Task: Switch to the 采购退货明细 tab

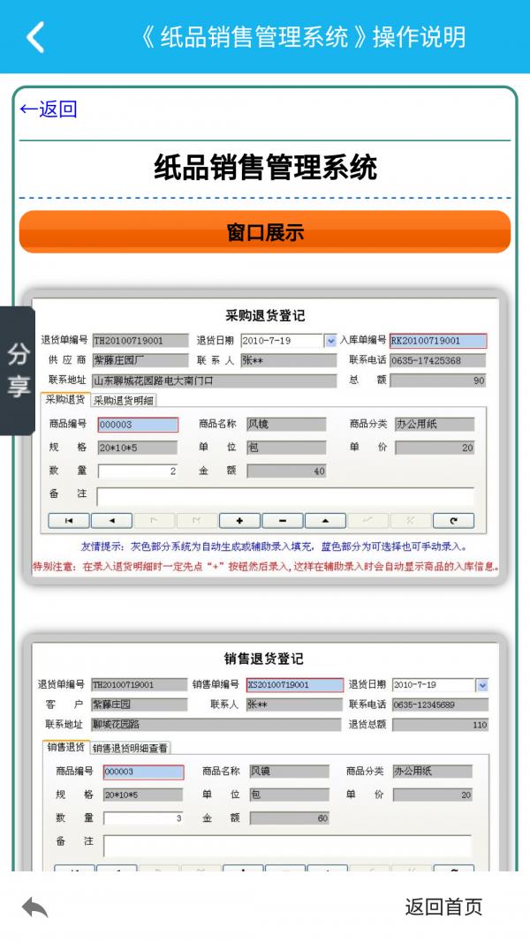Action: pos(123,401)
